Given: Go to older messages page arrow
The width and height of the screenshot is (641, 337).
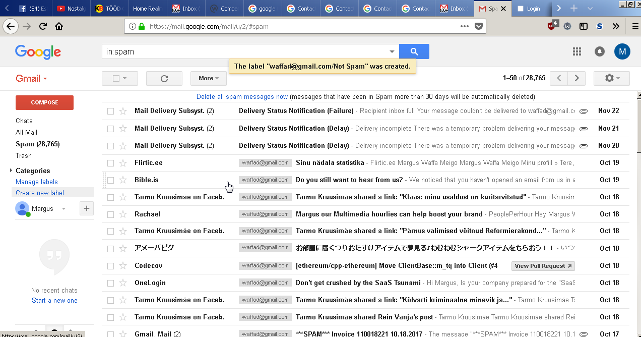Looking at the screenshot, I should click(576, 78).
